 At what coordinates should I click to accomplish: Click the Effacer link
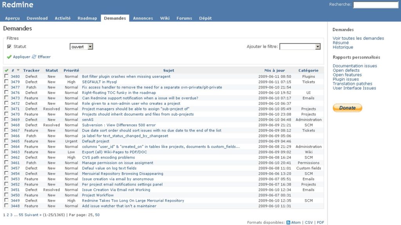click(x=44, y=57)
